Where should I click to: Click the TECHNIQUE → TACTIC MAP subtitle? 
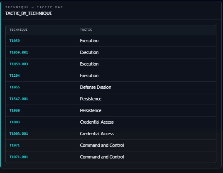(x=34, y=7)
